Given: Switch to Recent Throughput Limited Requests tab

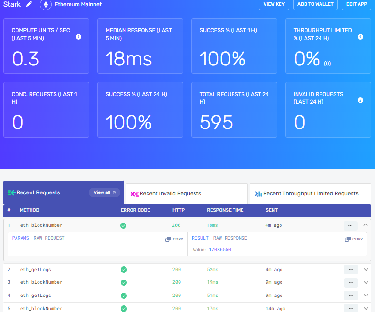Looking at the screenshot, I should click(310, 194).
